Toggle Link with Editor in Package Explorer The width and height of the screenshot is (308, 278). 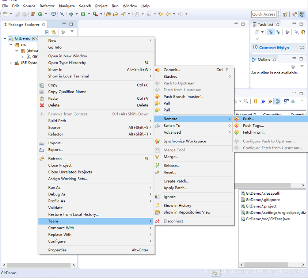pyautogui.click(x=54, y=32)
